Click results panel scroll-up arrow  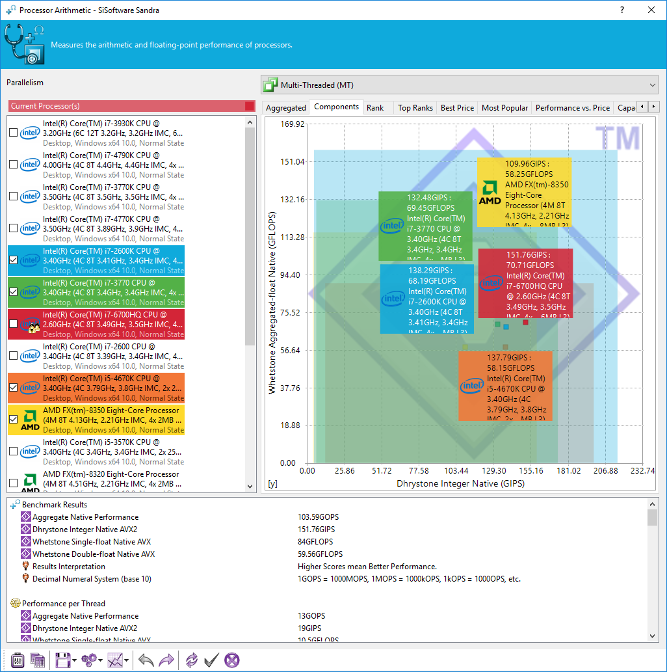pos(652,504)
